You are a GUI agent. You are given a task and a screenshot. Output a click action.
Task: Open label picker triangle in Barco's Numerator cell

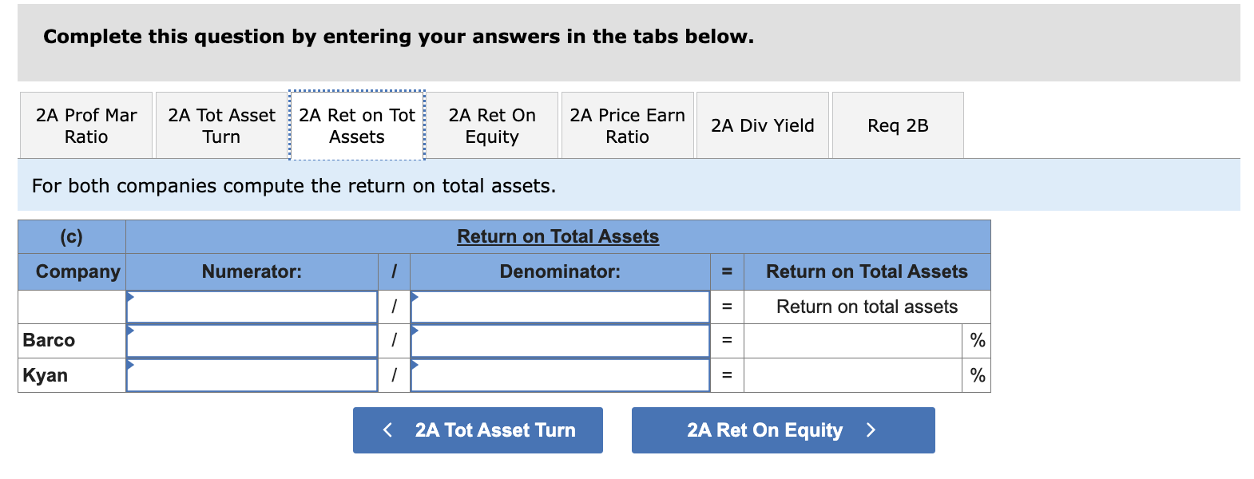130,330
